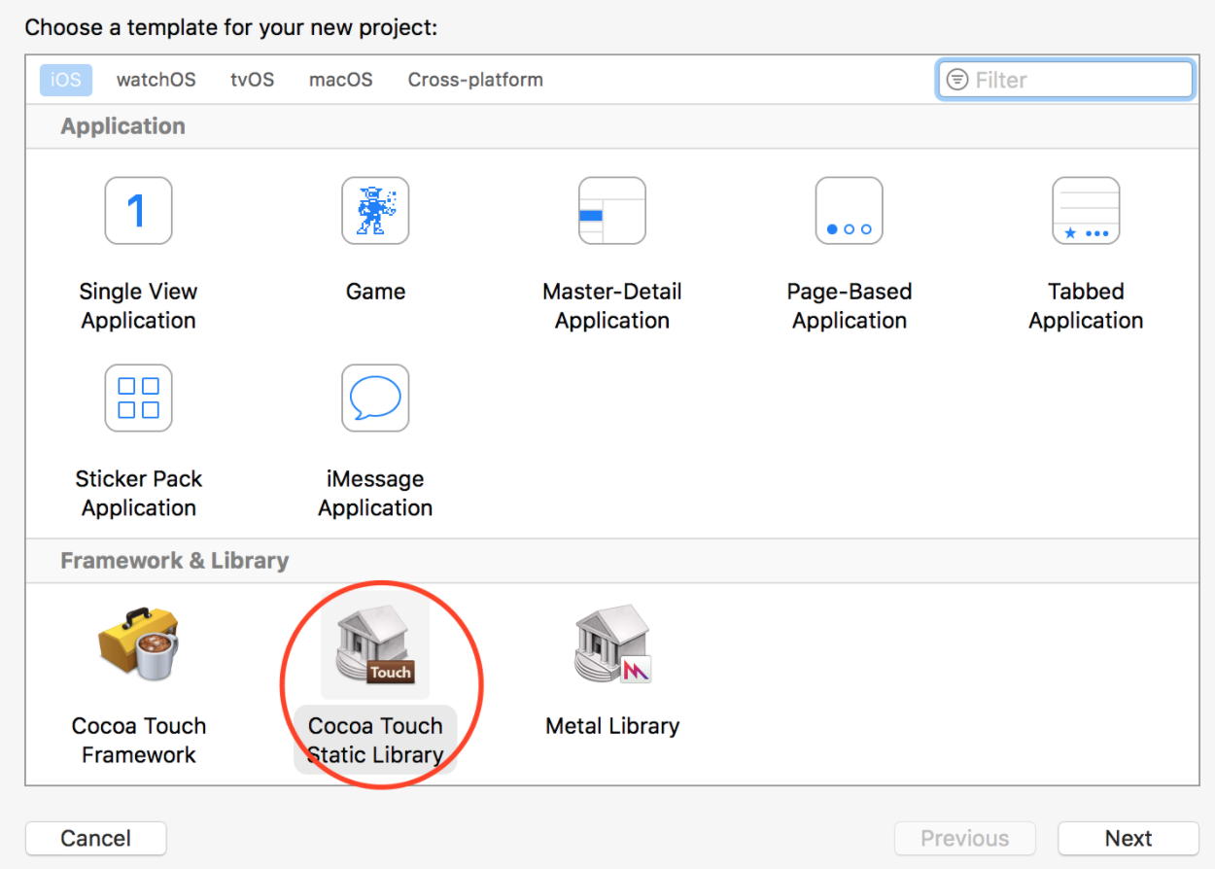This screenshot has width=1215, height=869.
Task: Switch to the watchOS tab
Action: 156,80
